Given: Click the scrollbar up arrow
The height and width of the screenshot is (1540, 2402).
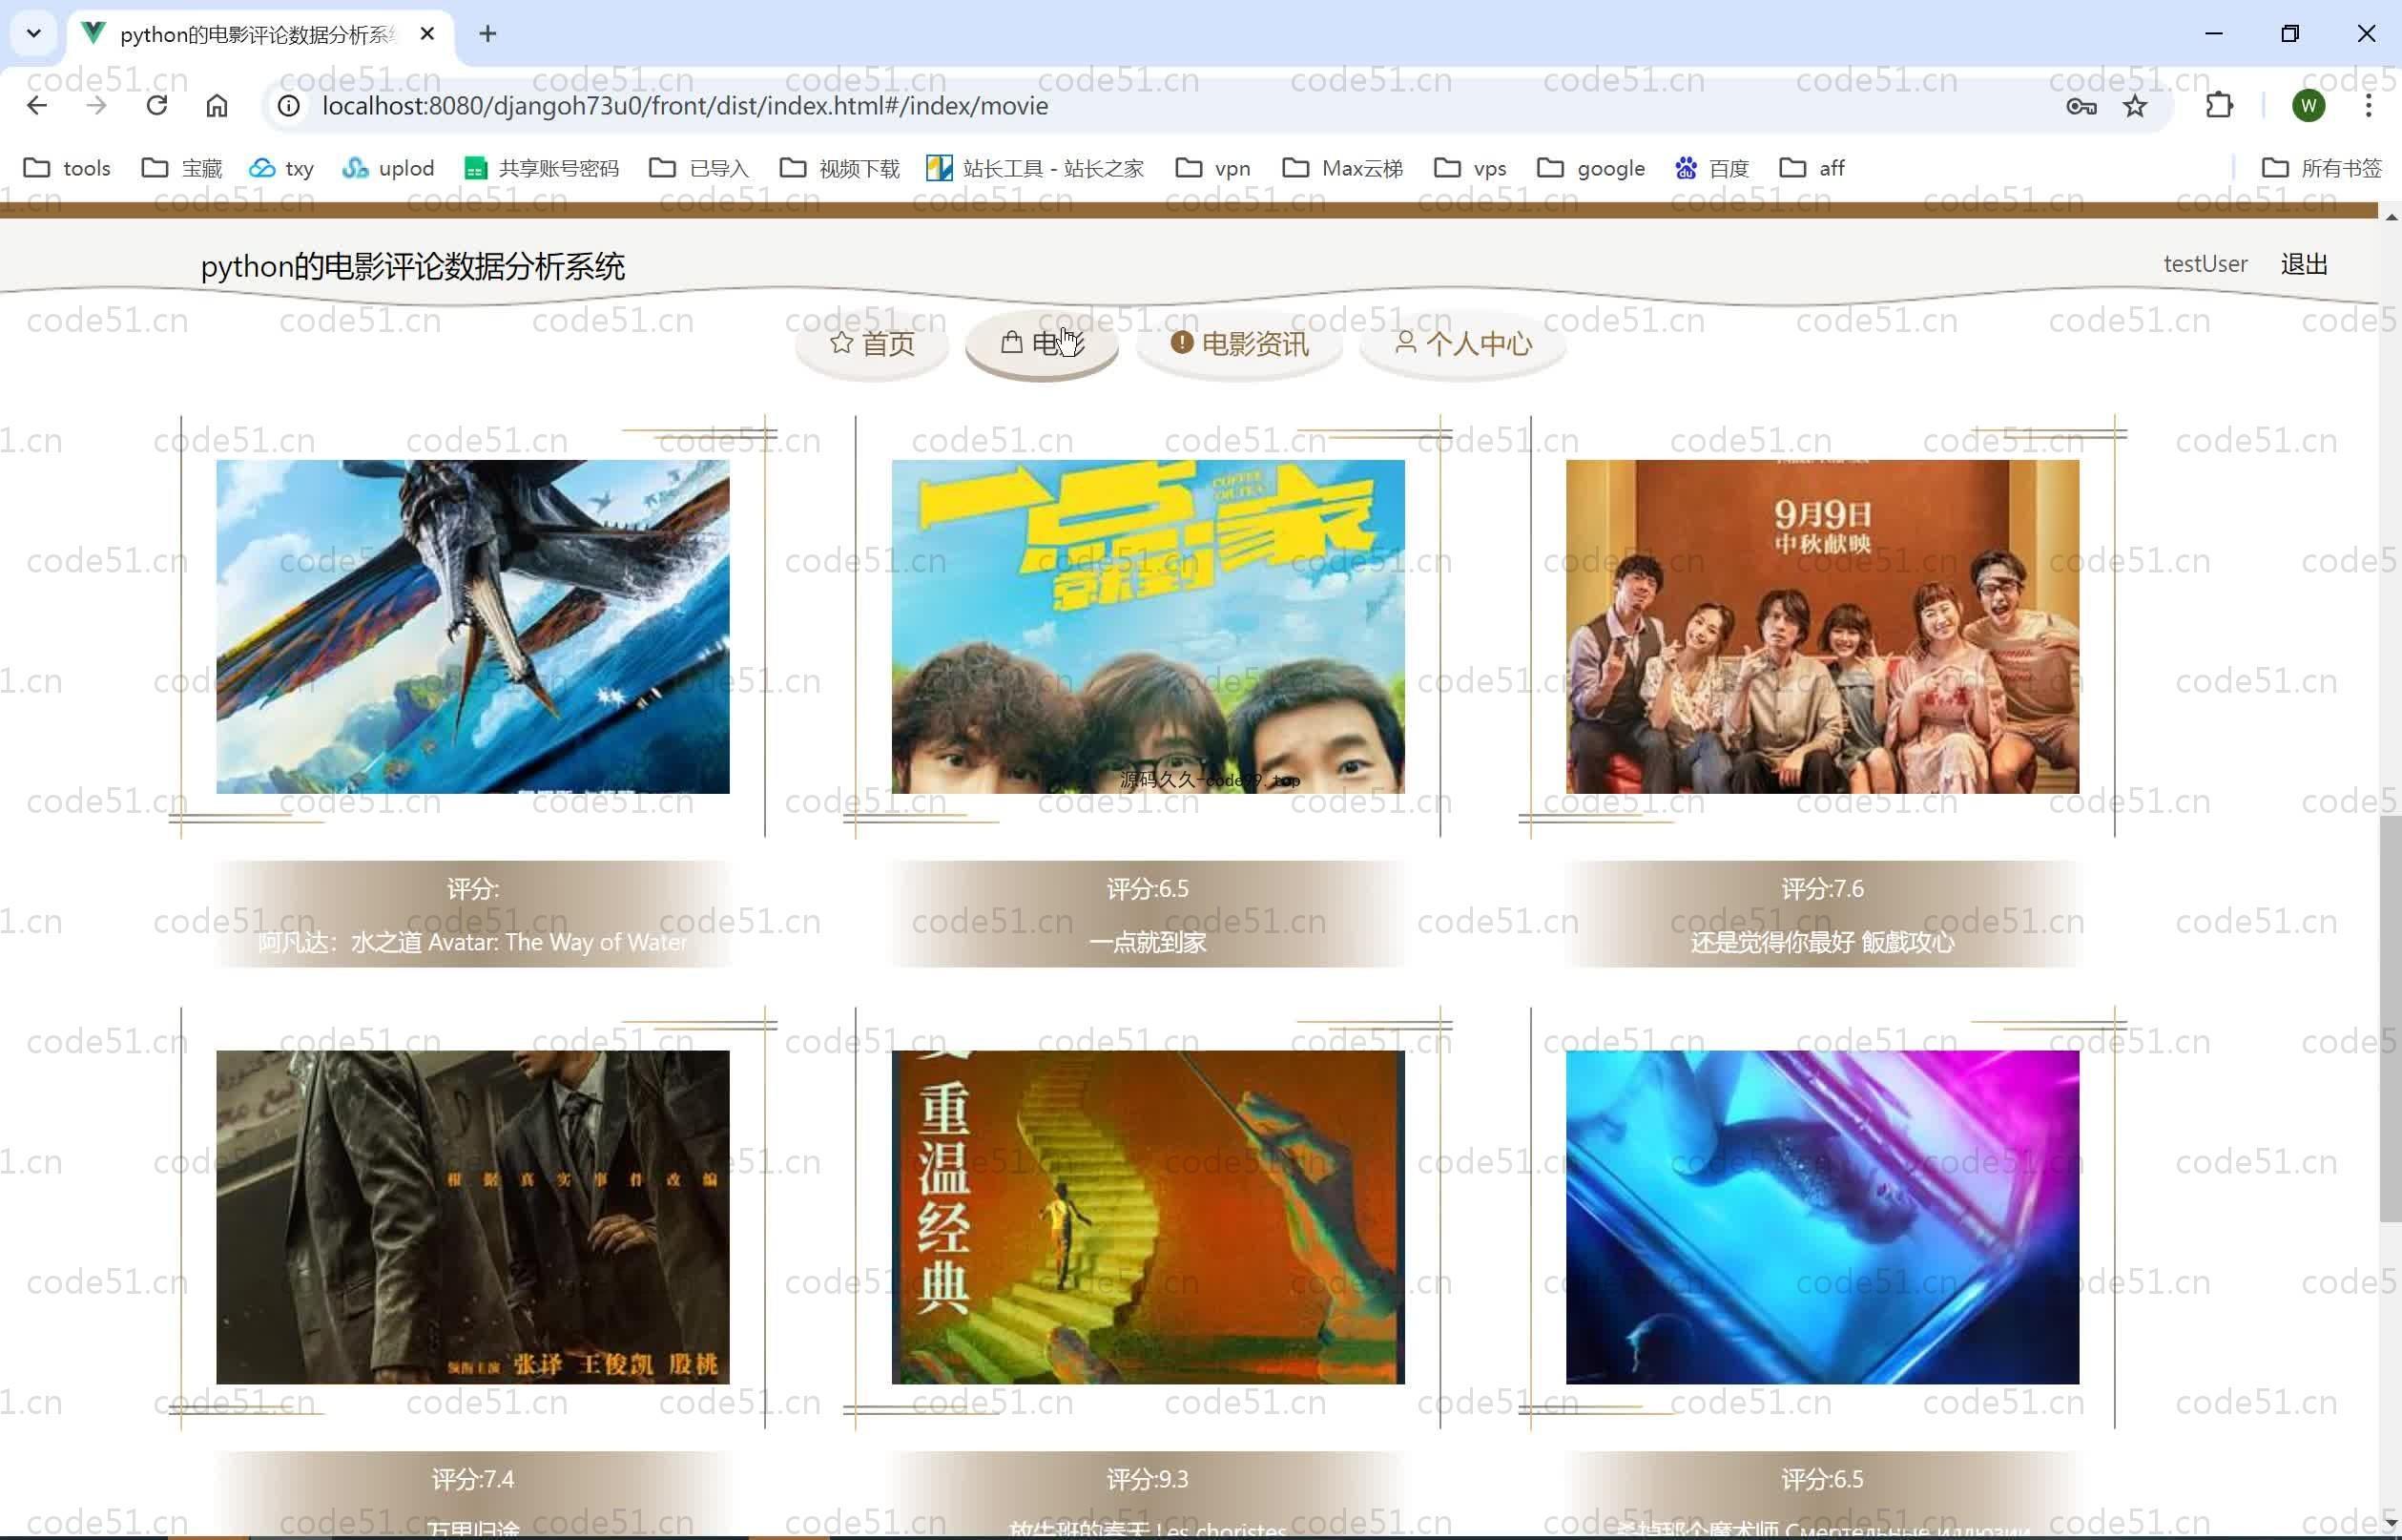Looking at the screenshot, I should (2390, 217).
